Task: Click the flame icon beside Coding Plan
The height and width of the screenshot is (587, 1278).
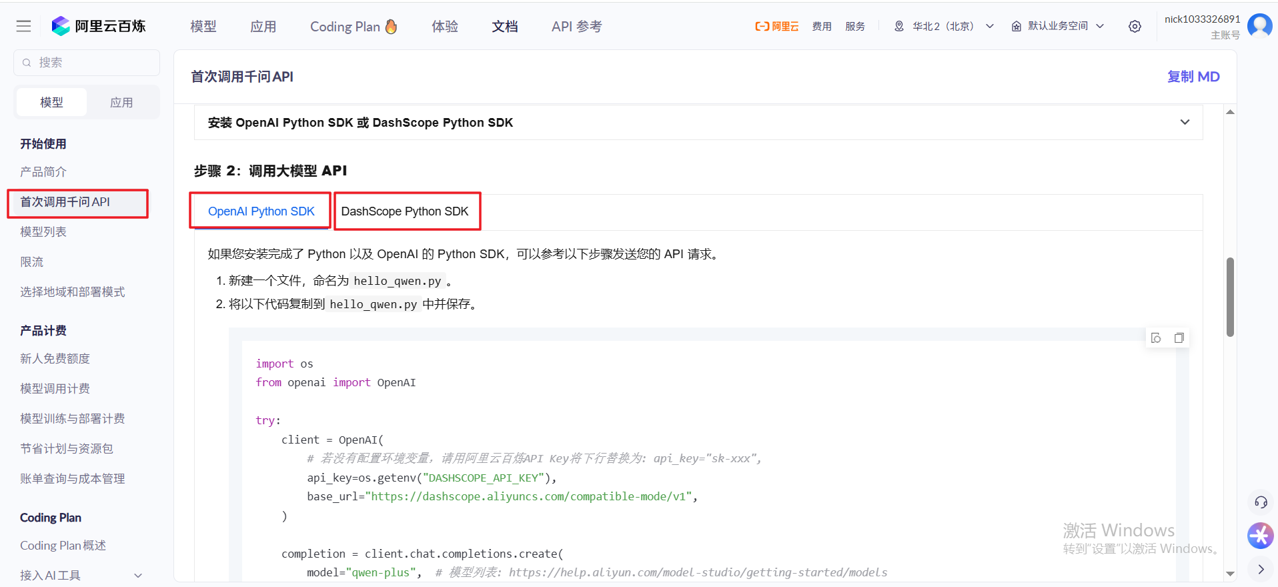Action: coord(391,26)
